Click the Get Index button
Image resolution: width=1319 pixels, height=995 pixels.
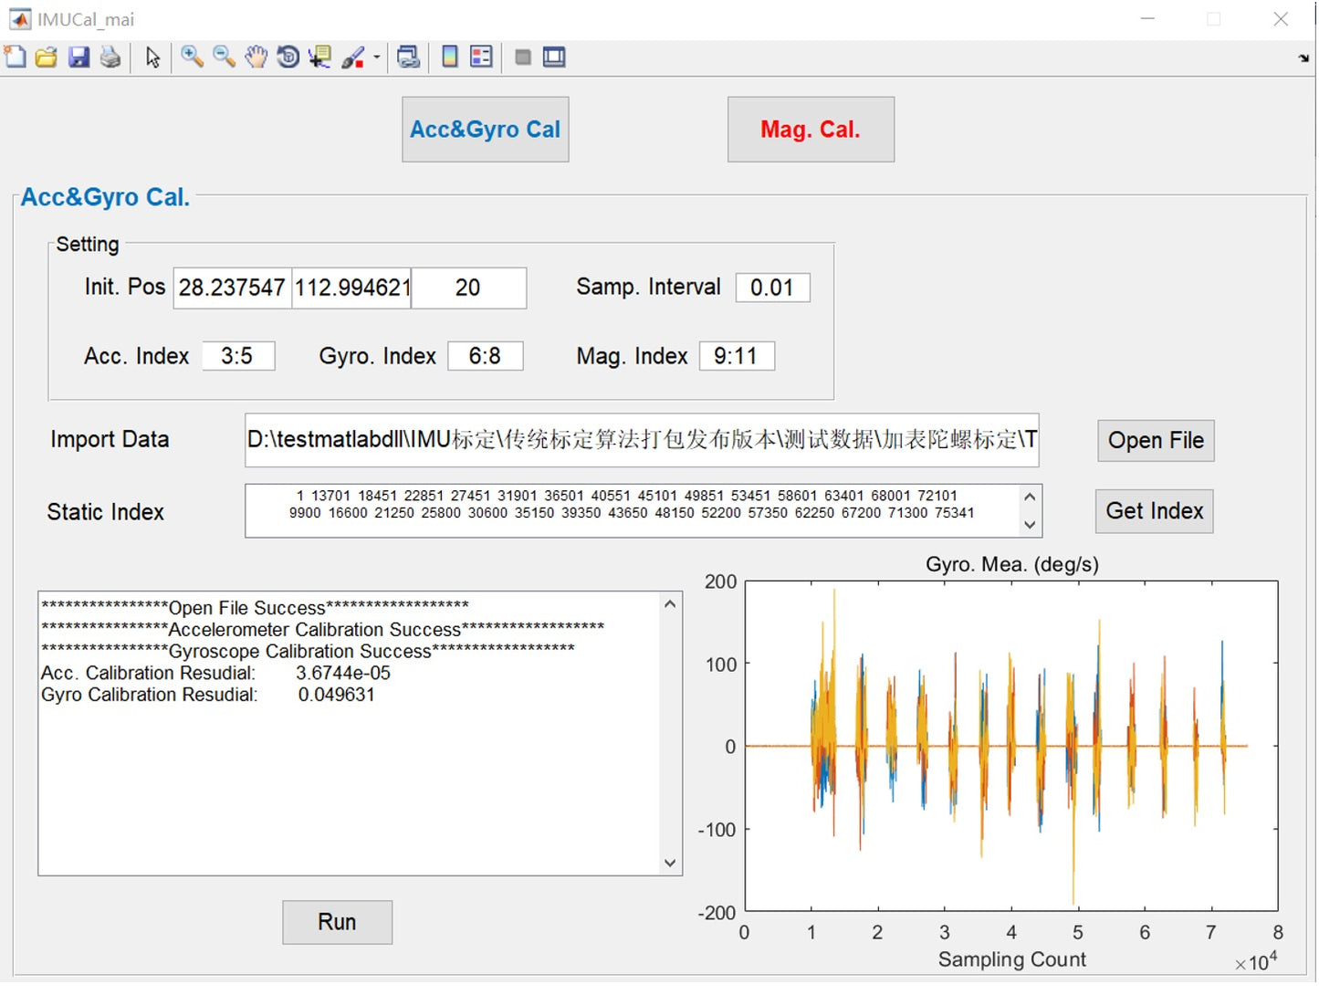[x=1153, y=511]
